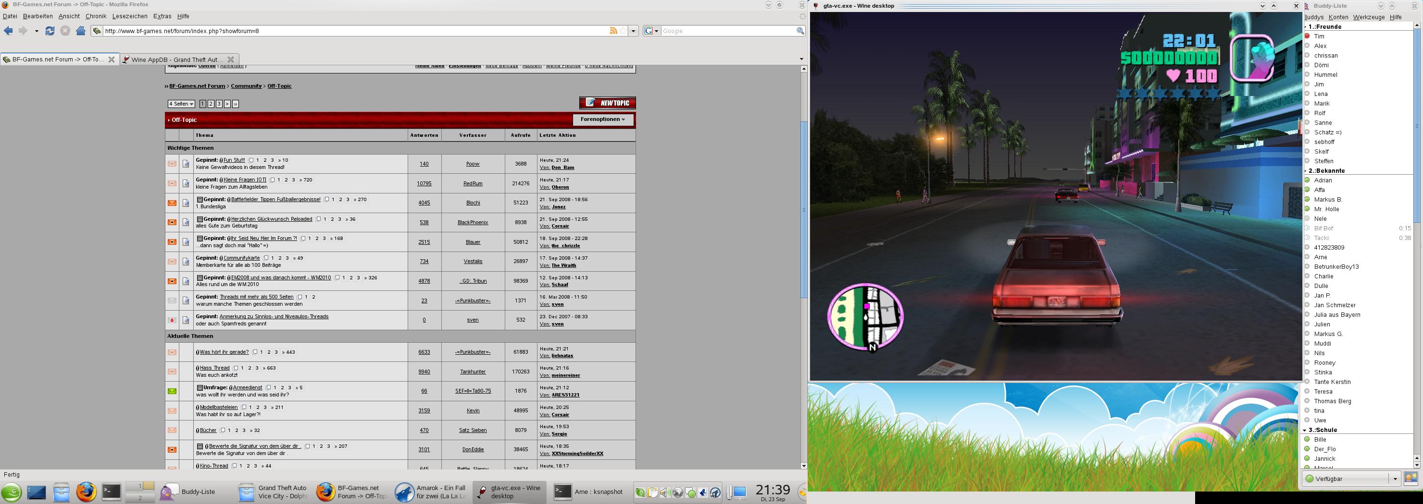Click Buddy-Liste taskbar entry
This screenshot has width=1423, height=504.
point(196,492)
